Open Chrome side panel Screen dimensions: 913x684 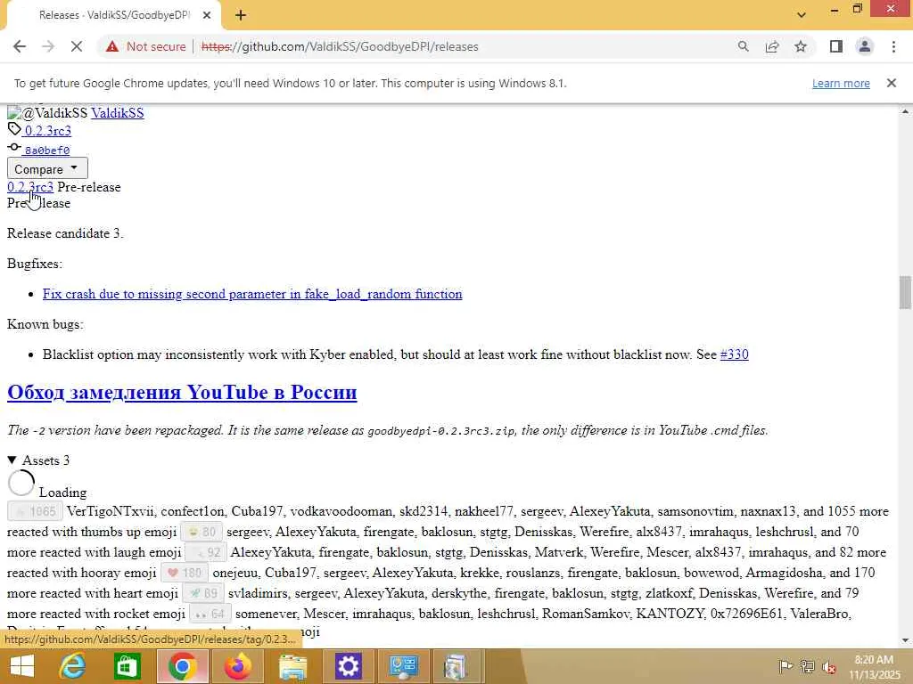pos(836,46)
